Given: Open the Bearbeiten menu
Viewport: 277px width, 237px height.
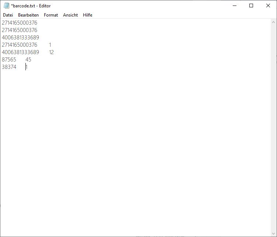Looking at the screenshot, I should point(28,15).
